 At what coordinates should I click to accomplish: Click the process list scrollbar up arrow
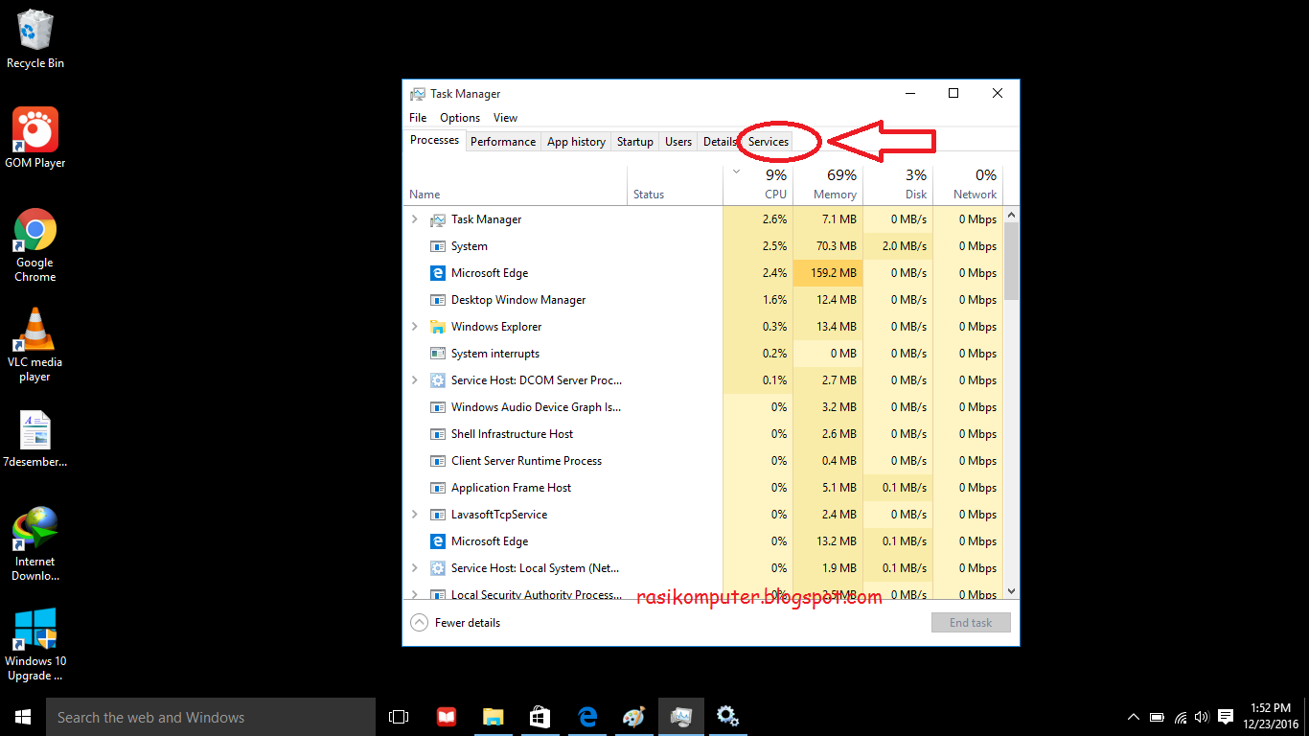[x=1011, y=217]
